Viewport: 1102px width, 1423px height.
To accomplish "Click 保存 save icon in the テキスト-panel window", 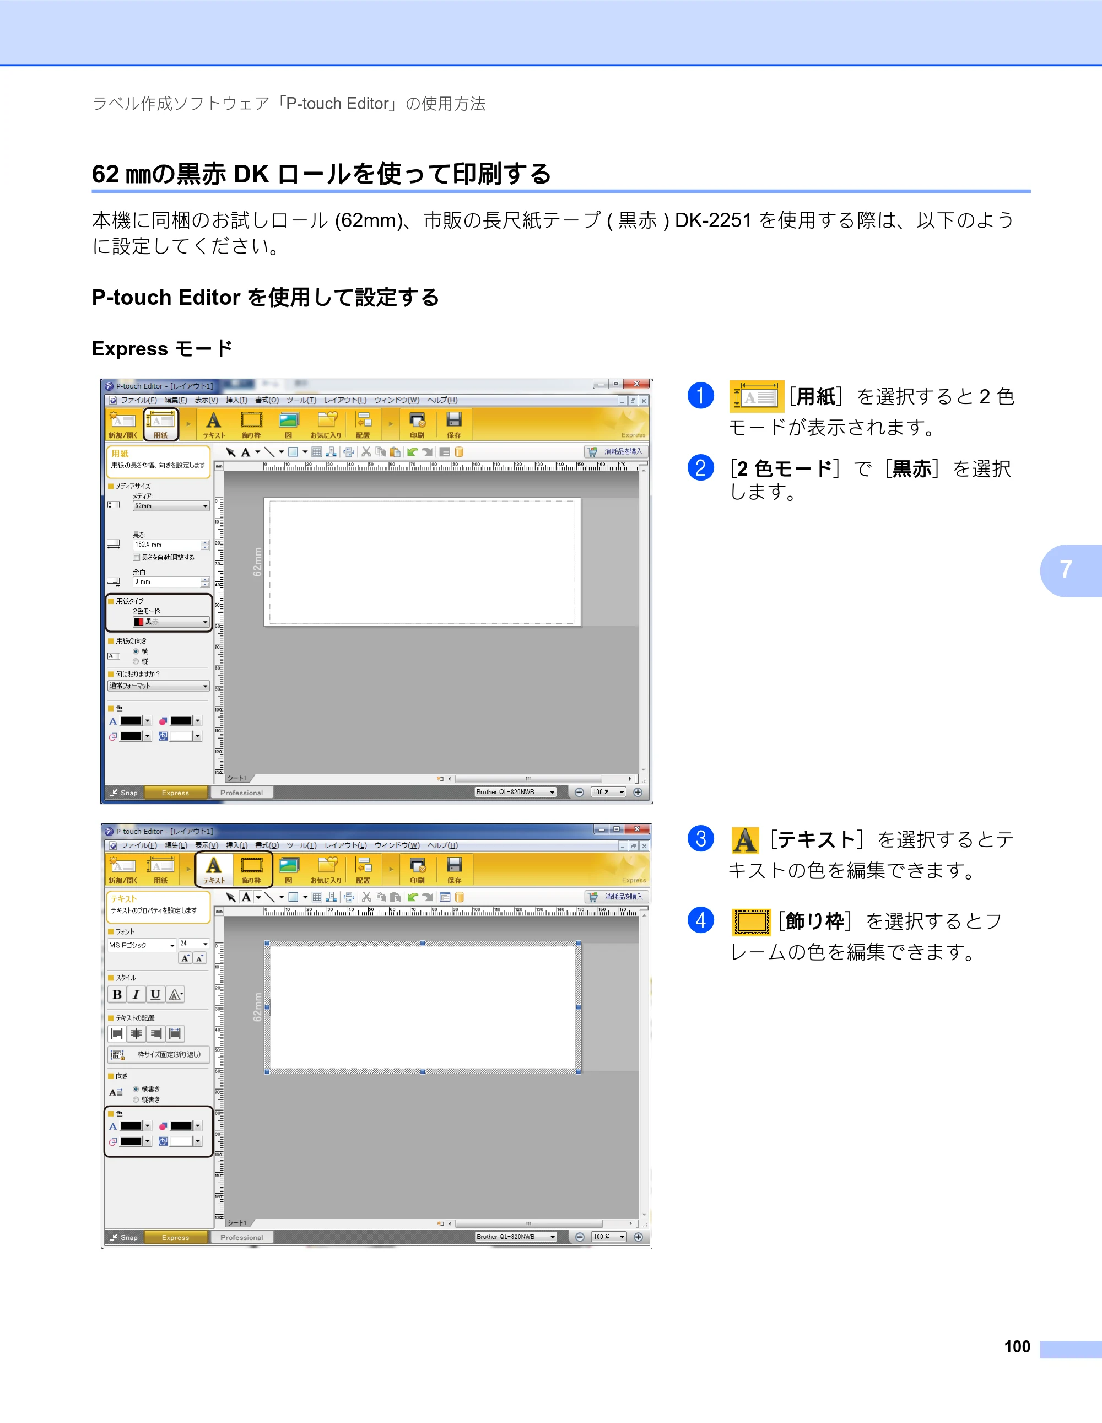I will click(x=455, y=870).
